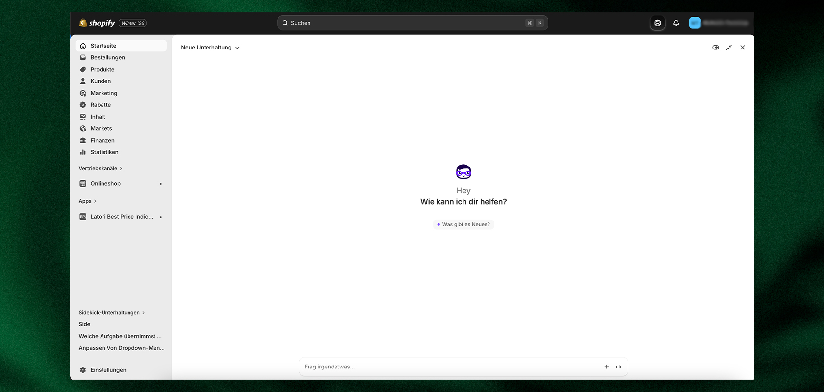Viewport: 824px width, 392px height.
Task: Click the Finanzen bank icon
Action: point(83,140)
